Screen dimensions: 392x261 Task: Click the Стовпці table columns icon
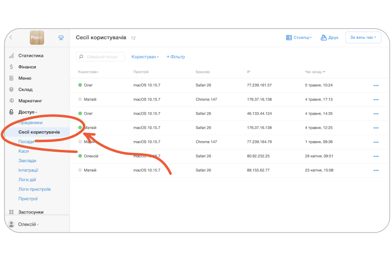pos(289,38)
